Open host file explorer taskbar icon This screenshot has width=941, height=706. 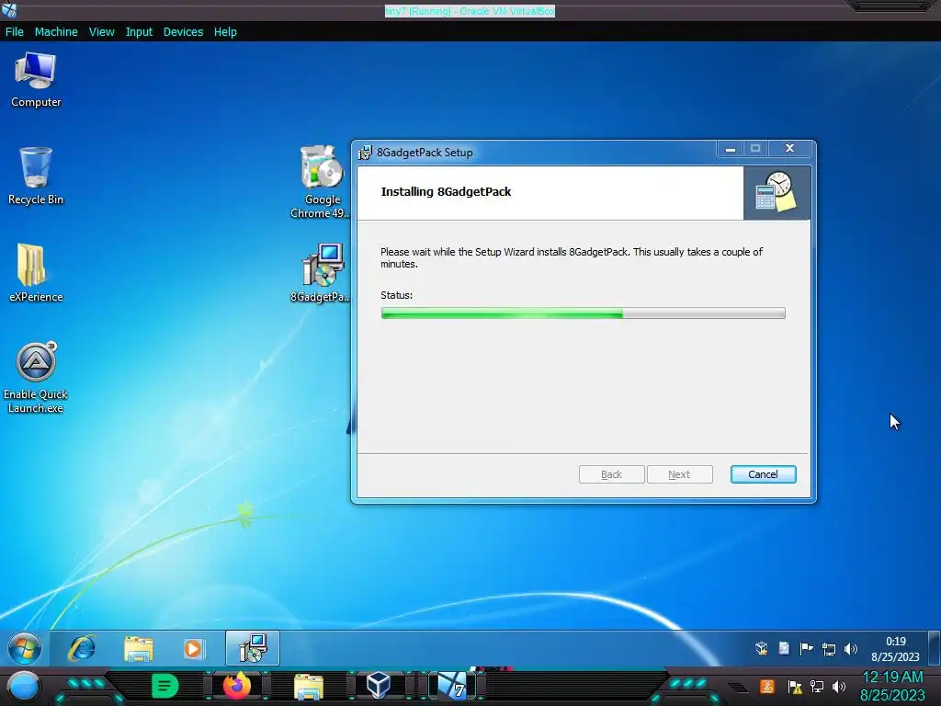(309, 687)
